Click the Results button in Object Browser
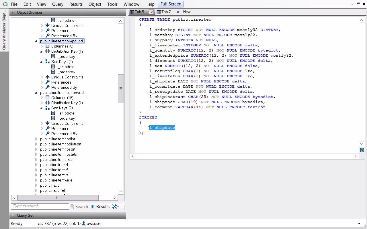This screenshot has height=229, width=367. 100,206
